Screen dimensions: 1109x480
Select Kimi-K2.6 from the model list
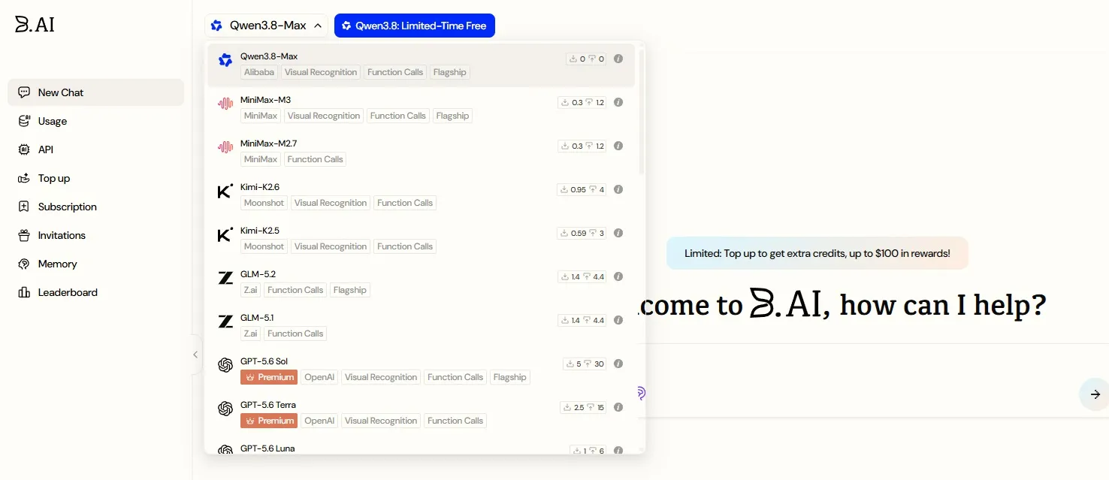click(x=421, y=195)
